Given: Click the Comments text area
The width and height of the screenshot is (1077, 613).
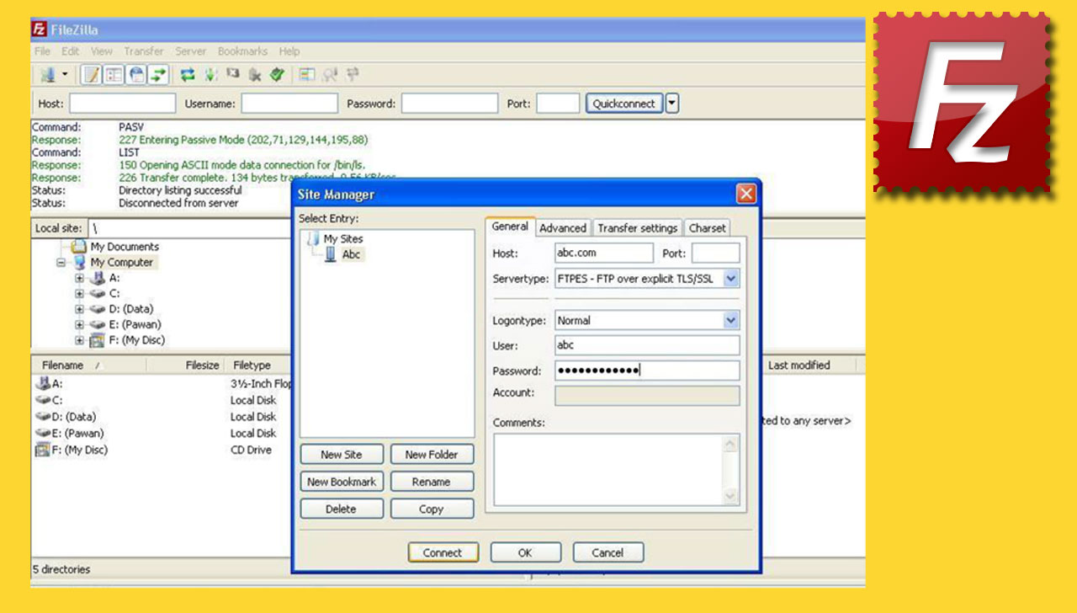Looking at the screenshot, I should (x=608, y=469).
